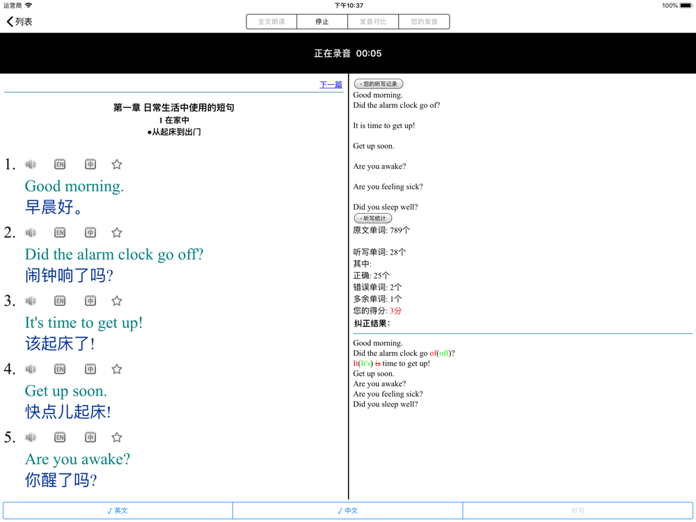Screen dimensions: 696x522
Task: Select the 发音对比 pronunciation compare tab
Action: pyautogui.click(x=373, y=22)
